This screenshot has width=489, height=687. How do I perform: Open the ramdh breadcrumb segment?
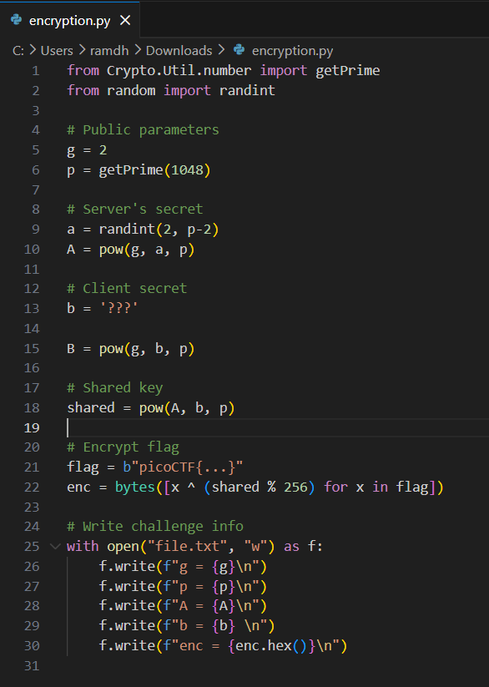(109, 51)
